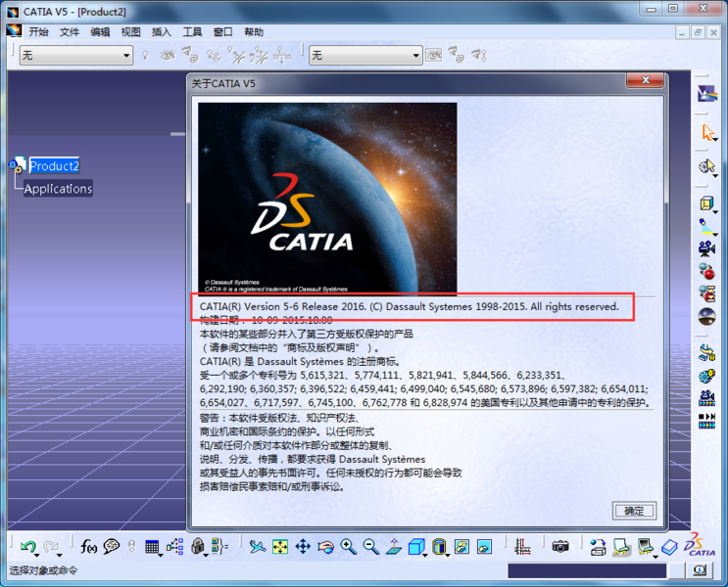This screenshot has height=587, width=728.
Task: Open the Formula f(x) tool
Action: point(88,547)
